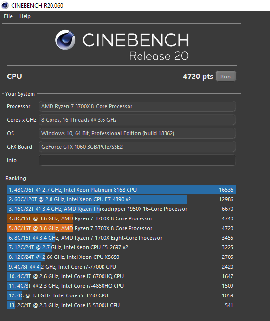Click the Run button for CPU test

[226, 77]
